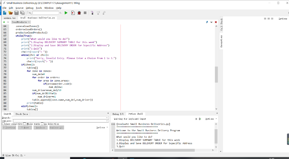
Task: Save all files with multi-disk icon
Action: (23, 13)
